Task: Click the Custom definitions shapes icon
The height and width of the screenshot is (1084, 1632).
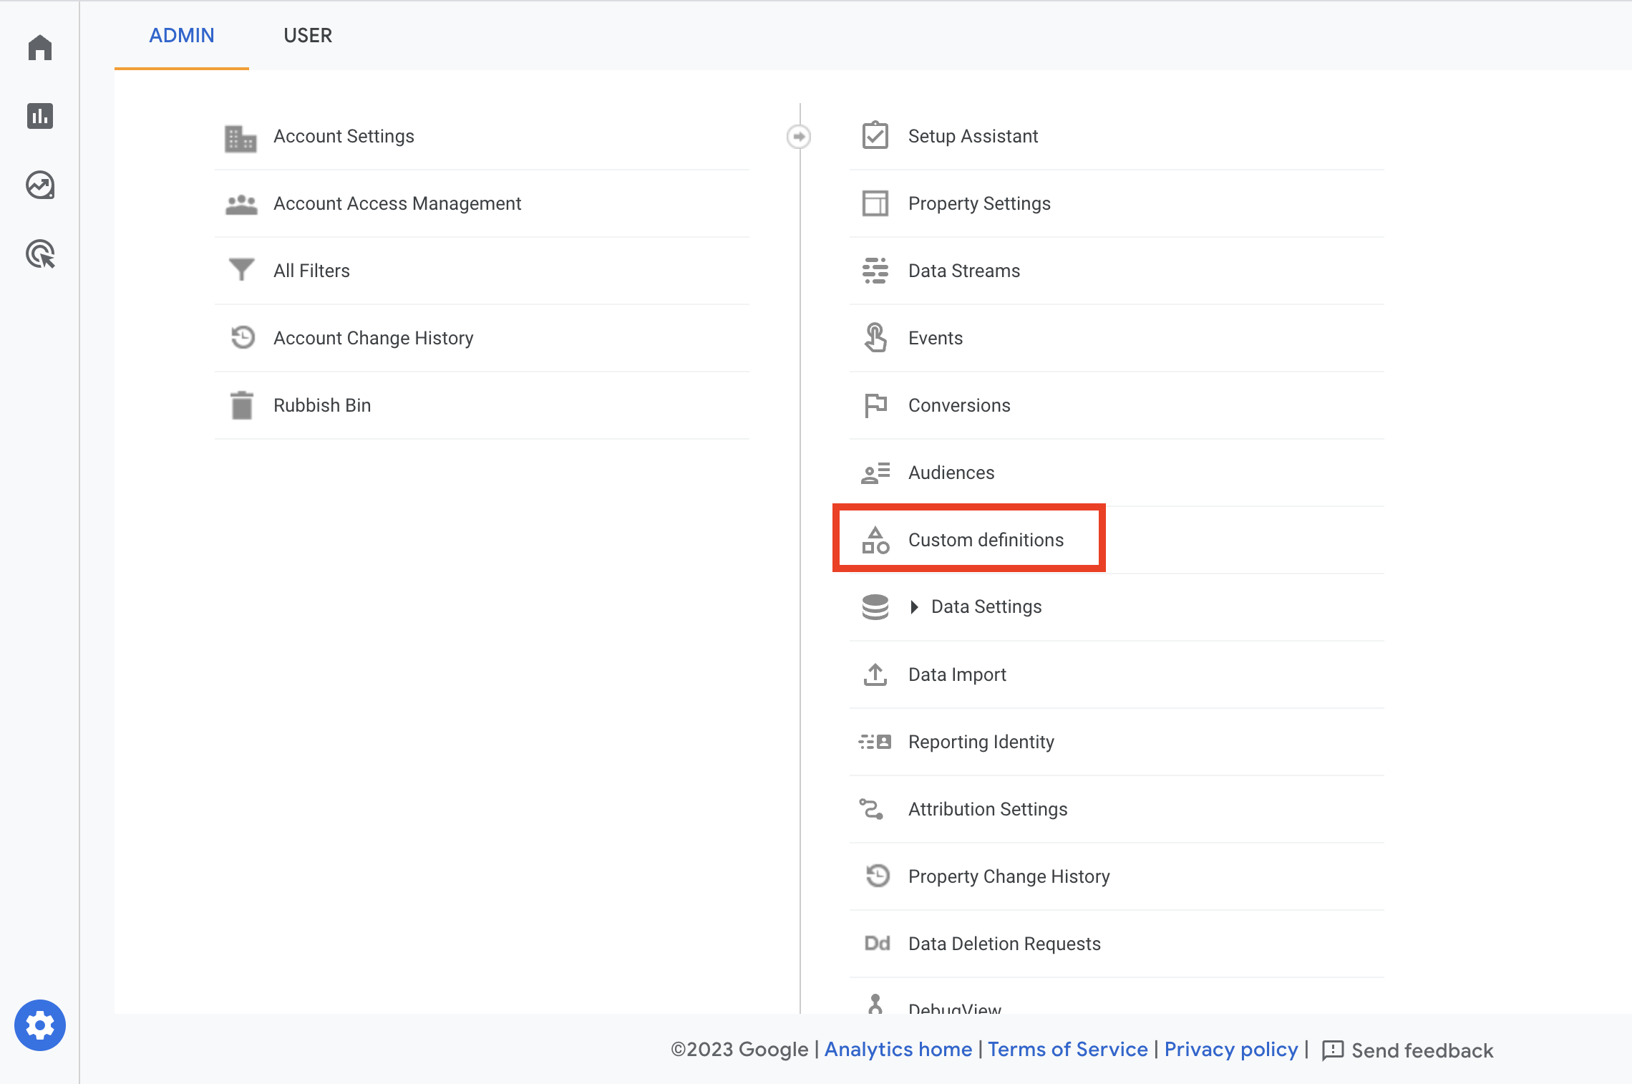Action: [x=875, y=540]
